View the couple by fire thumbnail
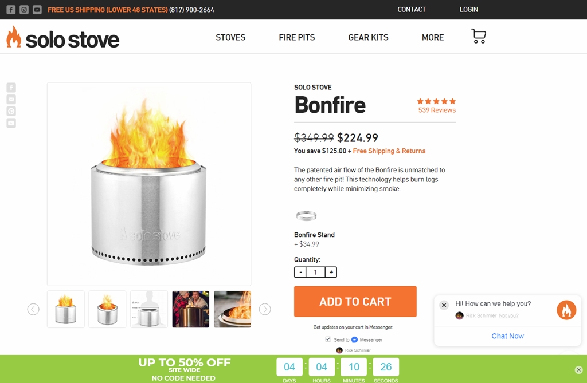The width and height of the screenshot is (587, 383). 190,309
